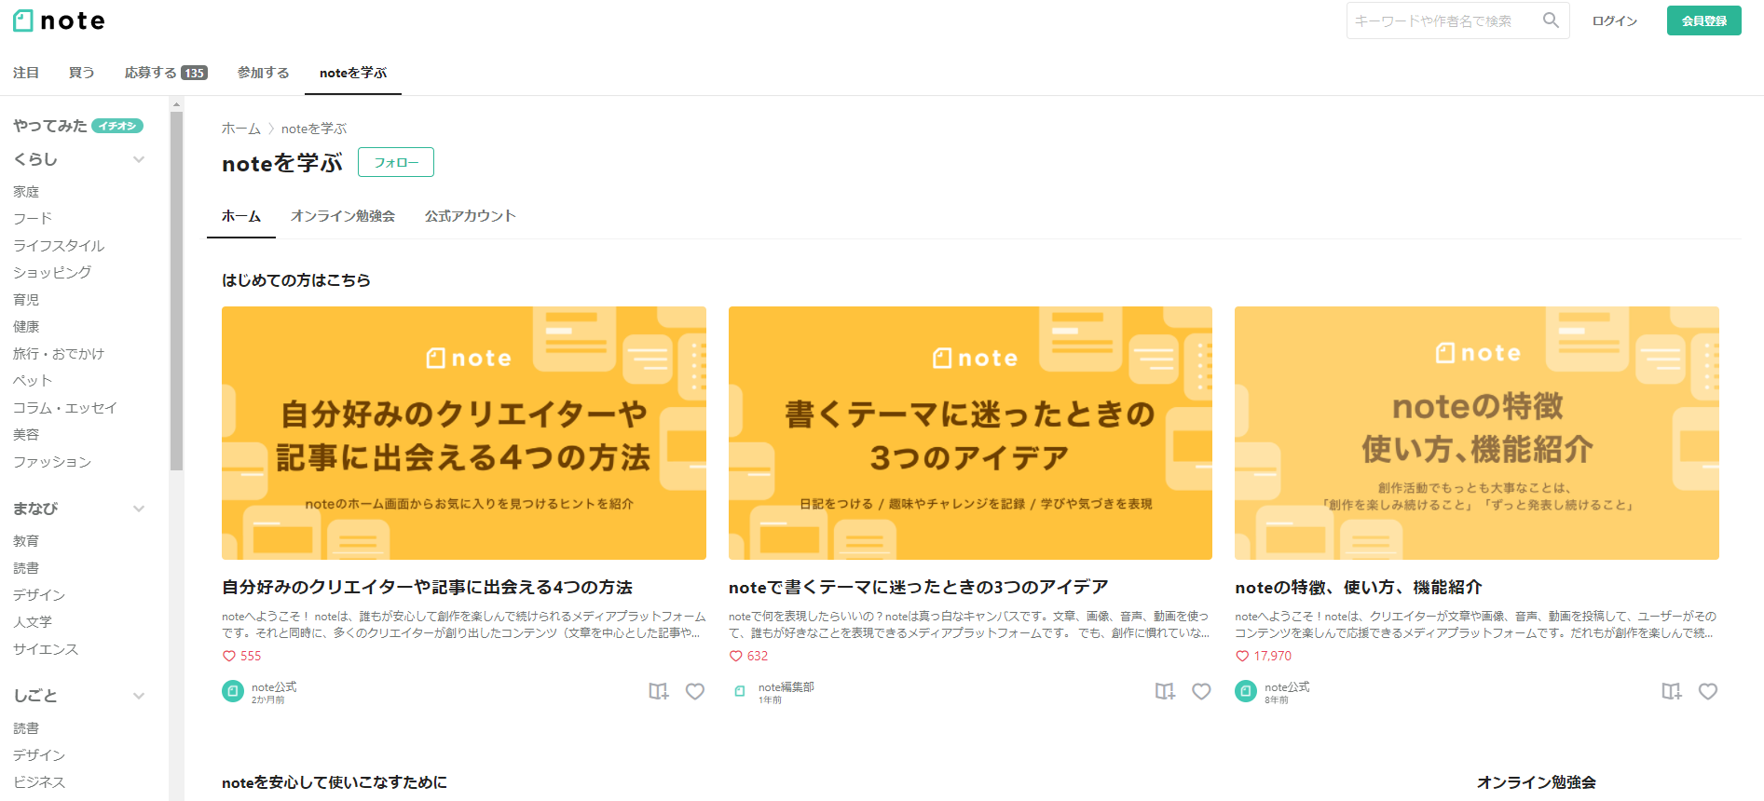Add the second article to a magazine

pos(1165,691)
